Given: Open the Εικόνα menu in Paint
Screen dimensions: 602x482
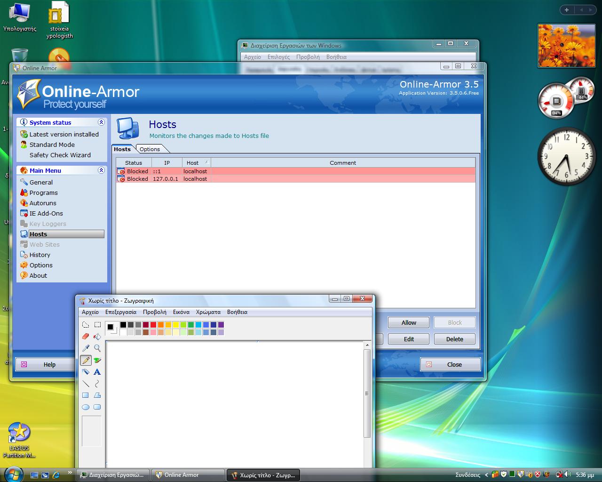Looking at the screenshot, I should pyautogui.click(x=181, y=312).
